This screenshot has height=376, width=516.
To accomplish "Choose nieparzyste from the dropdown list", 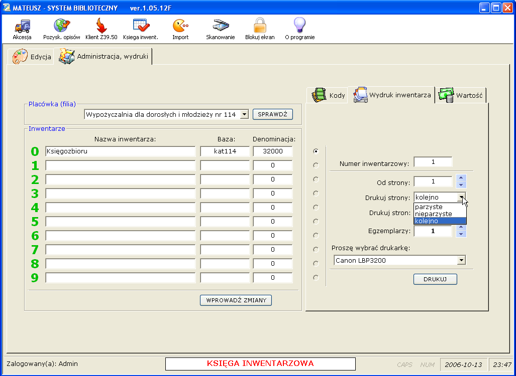I will coord(440,214).
